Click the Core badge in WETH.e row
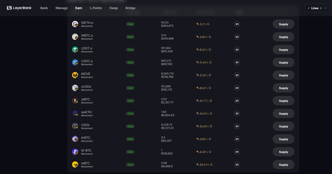 point(130,24)
